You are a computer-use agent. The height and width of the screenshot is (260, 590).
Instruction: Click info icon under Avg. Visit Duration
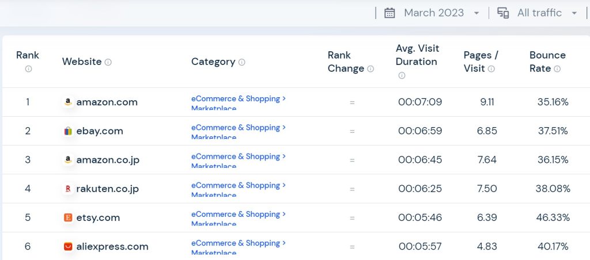(402, 75)
